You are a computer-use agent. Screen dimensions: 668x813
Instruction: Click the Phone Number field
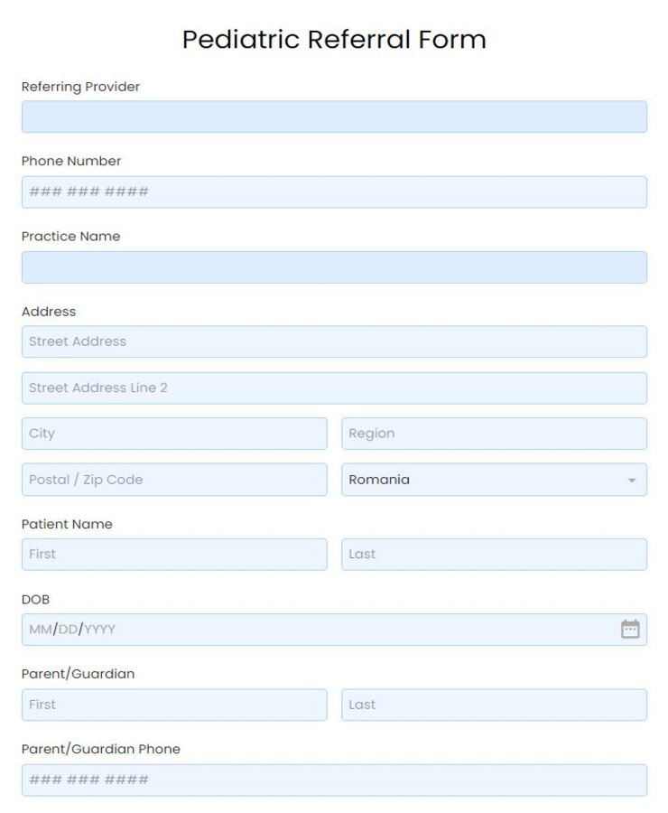[x=334, y=192]
